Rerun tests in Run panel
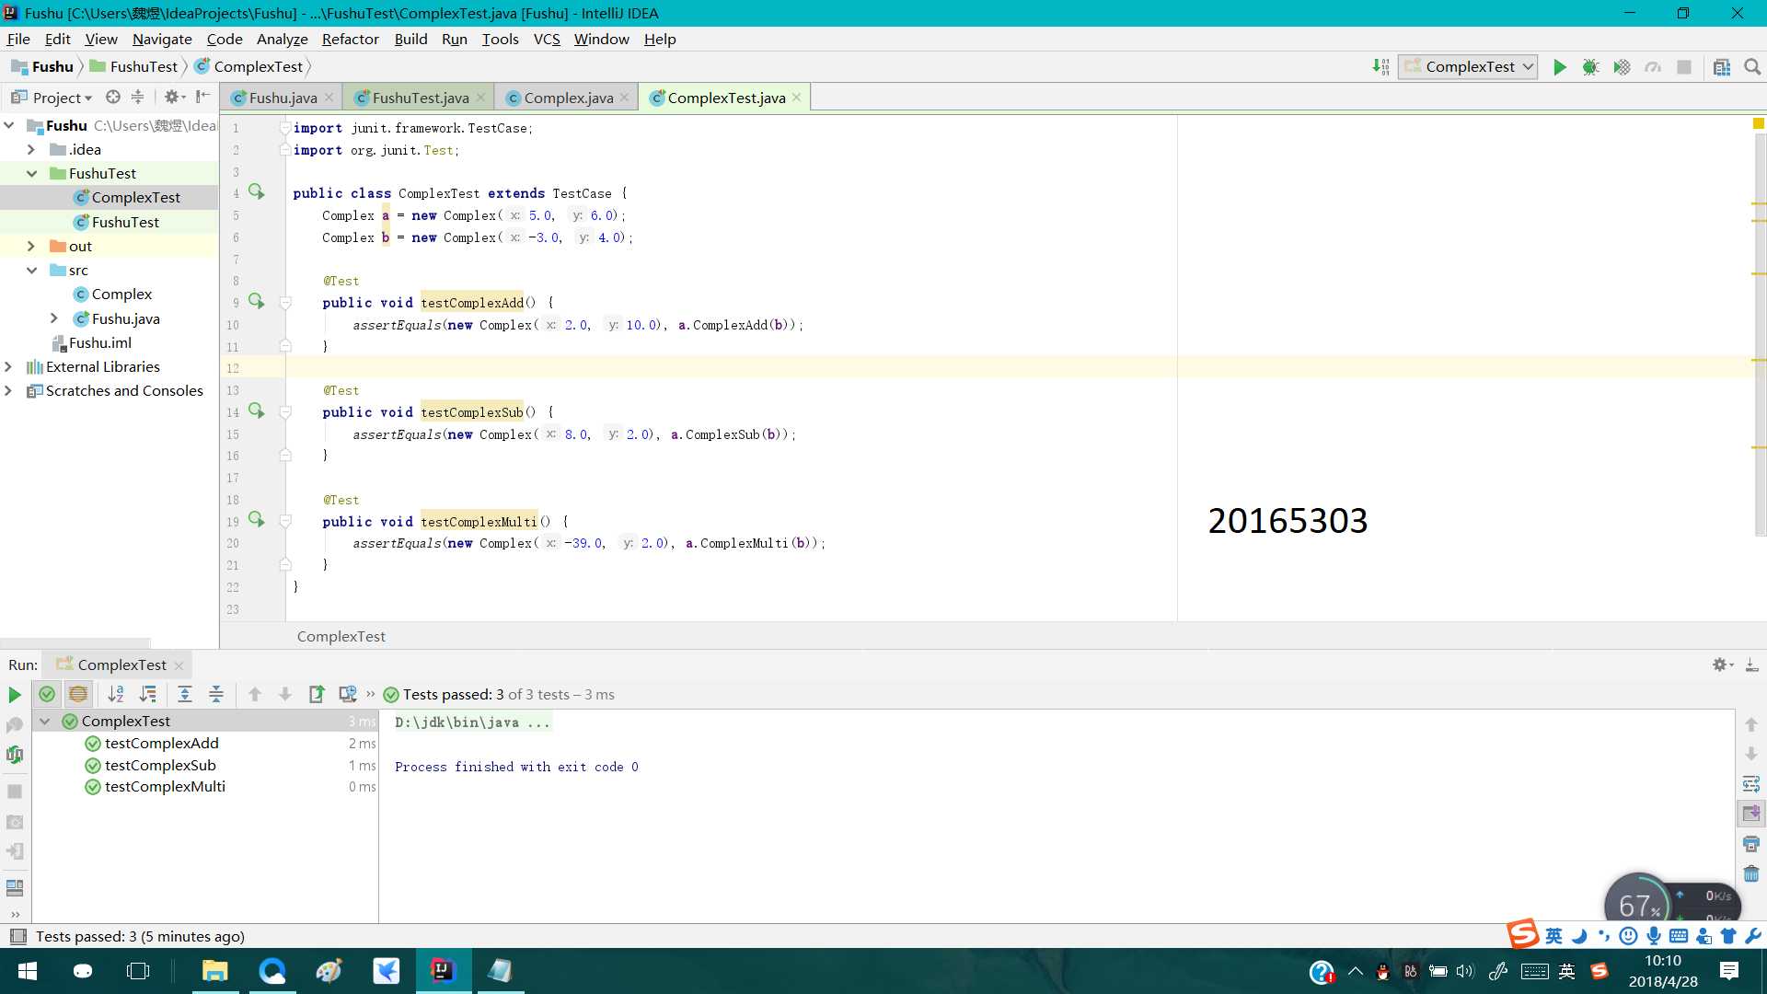 (x=15, y=695)
